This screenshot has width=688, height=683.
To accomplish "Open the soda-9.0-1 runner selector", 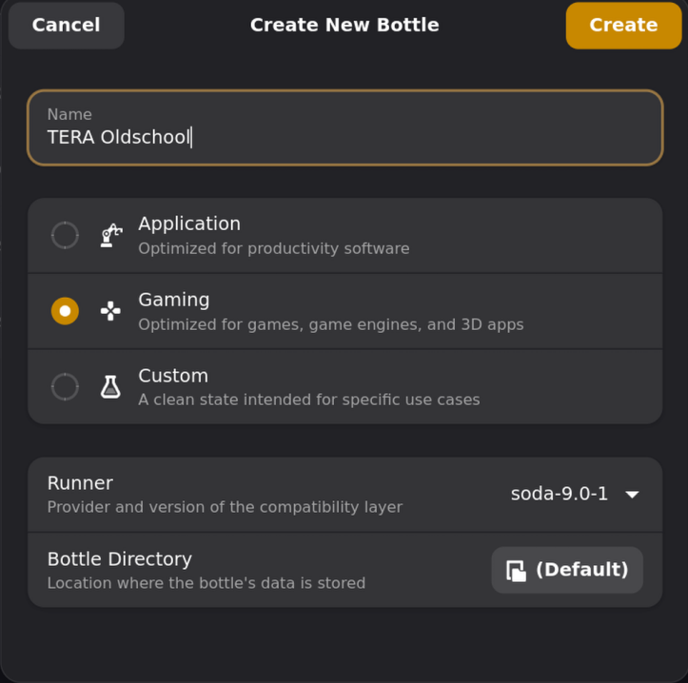I will click(560, 494).
